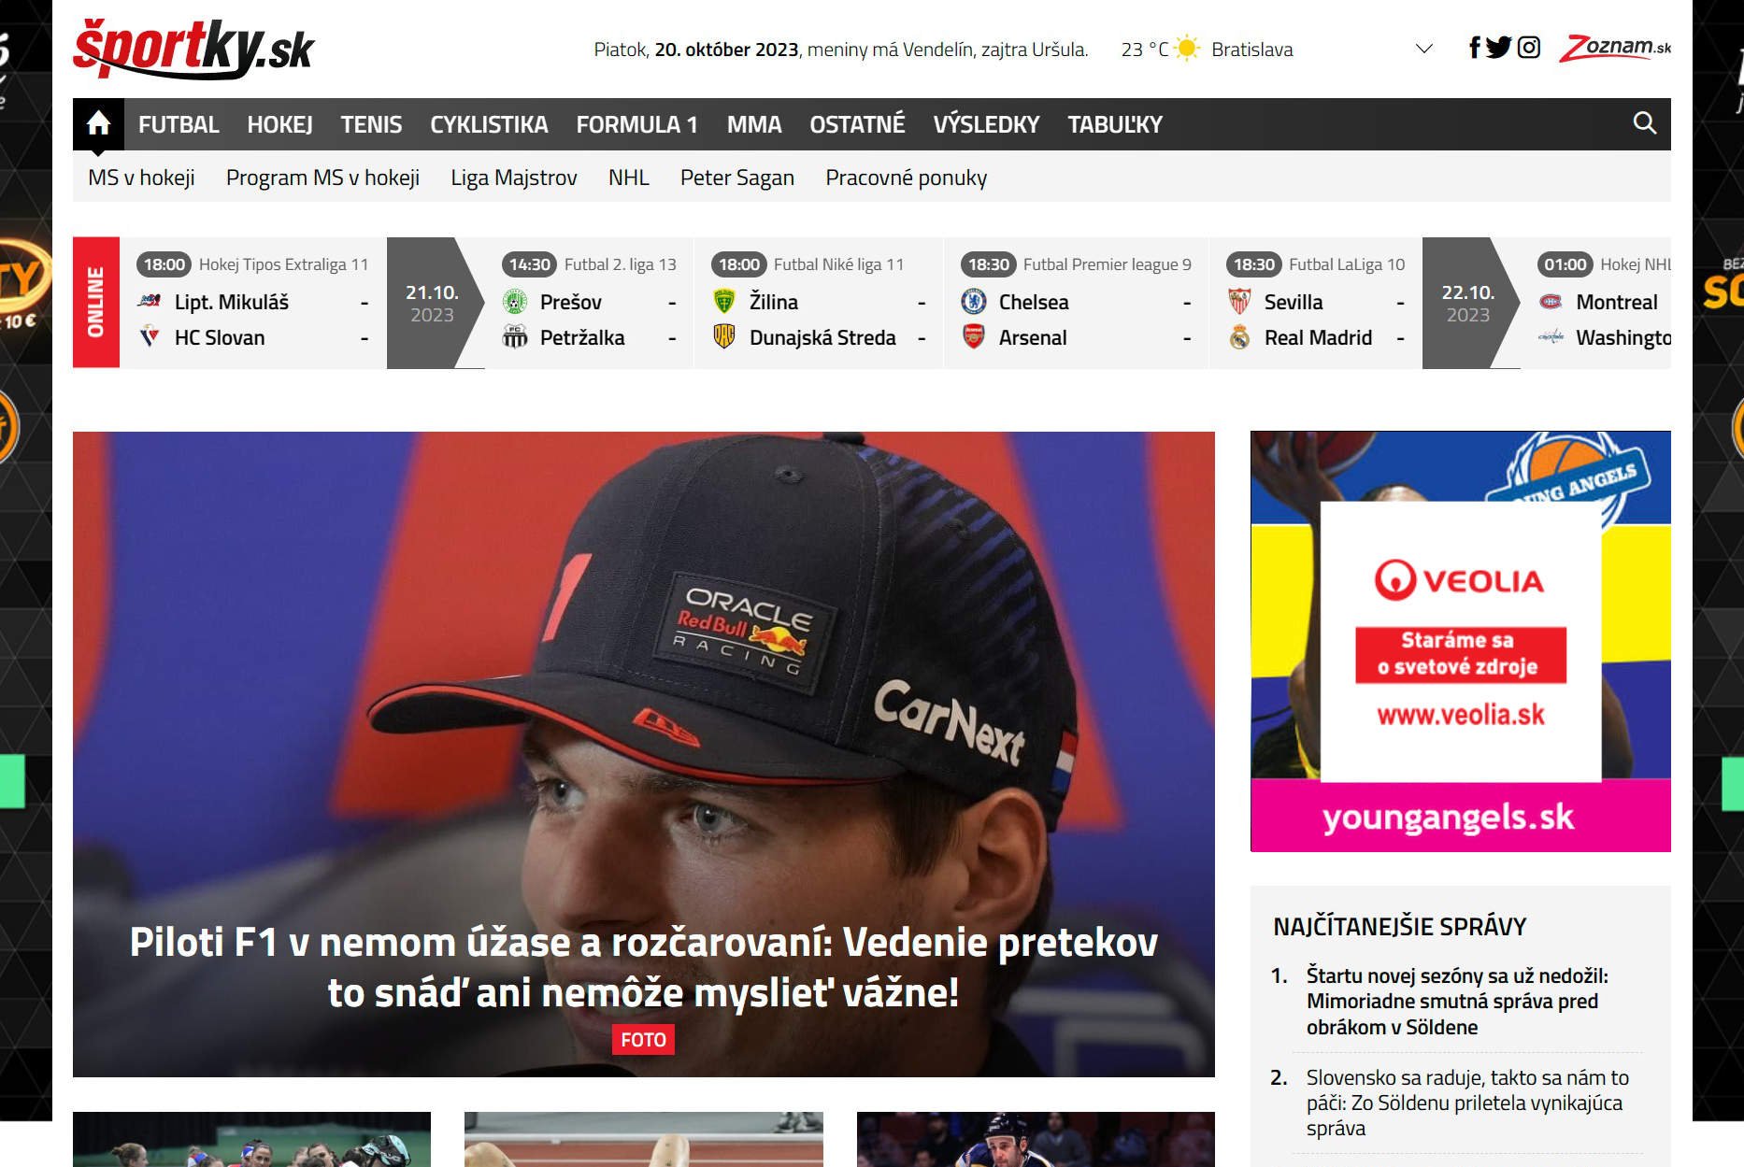Click the home icon in navigation bar
This screenshot has height=1167, width=1744.
pos(98,123)
